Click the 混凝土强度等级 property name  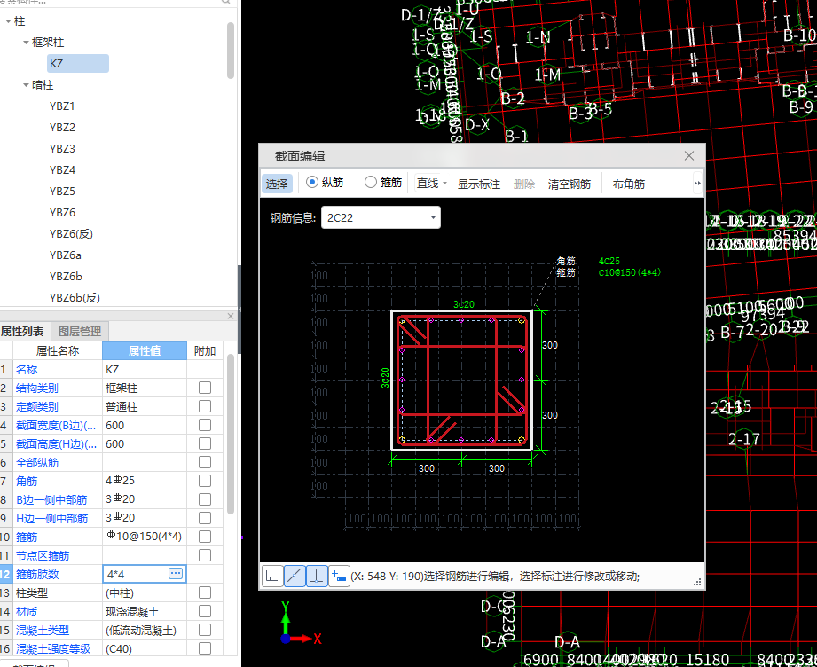pos(53,649)
